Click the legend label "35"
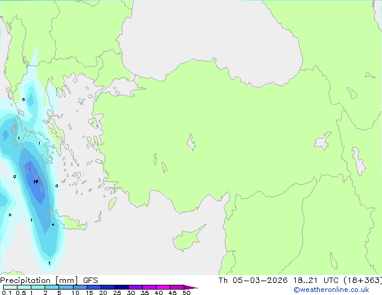 coord(145,293)
